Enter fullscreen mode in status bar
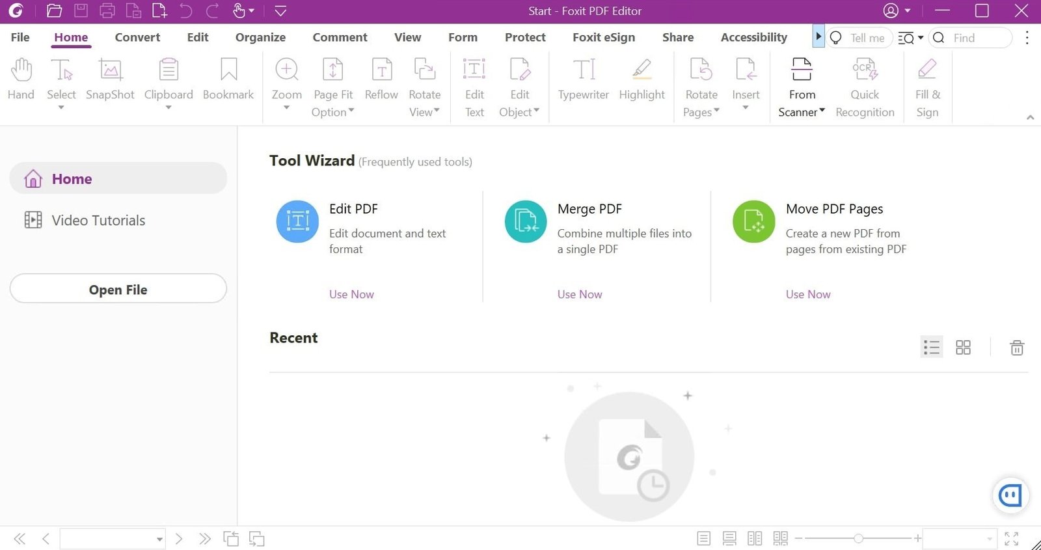Viewport: 1041px width, 550px height. (x=1011, y=539)
